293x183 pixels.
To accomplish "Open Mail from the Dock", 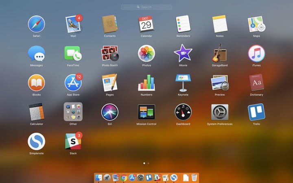I will (115, 177).
